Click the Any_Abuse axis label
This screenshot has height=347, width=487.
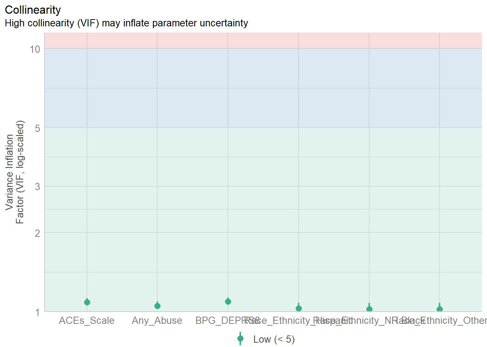tap(157, 321)
